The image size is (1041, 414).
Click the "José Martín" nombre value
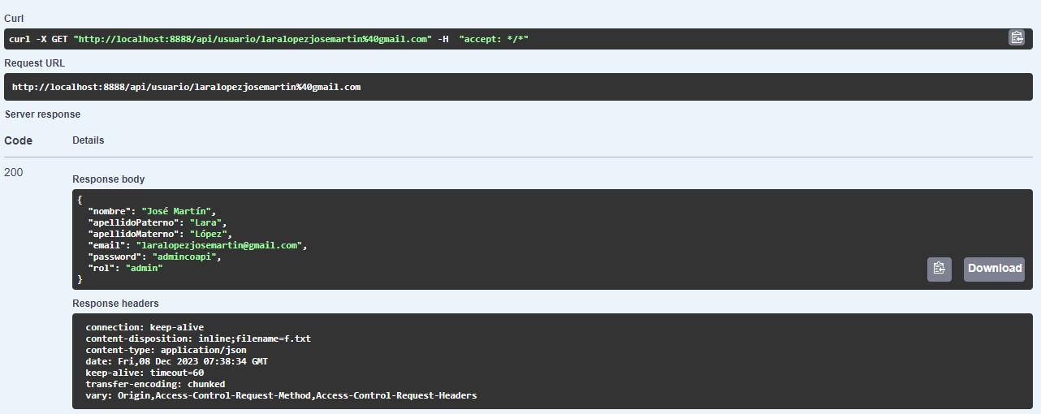click(176, 211)
